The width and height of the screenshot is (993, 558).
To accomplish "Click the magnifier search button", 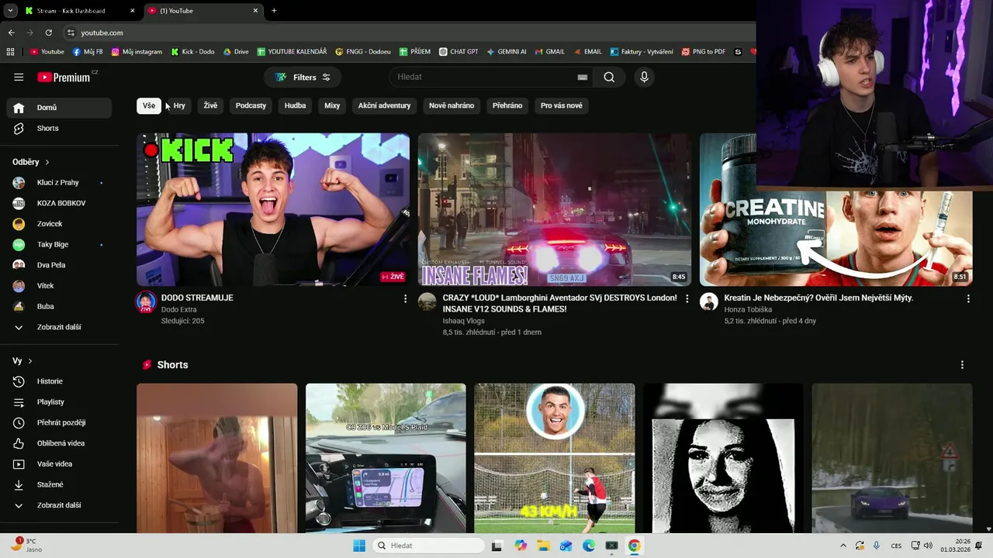I will pyautogui.click(x=609, y=77).
